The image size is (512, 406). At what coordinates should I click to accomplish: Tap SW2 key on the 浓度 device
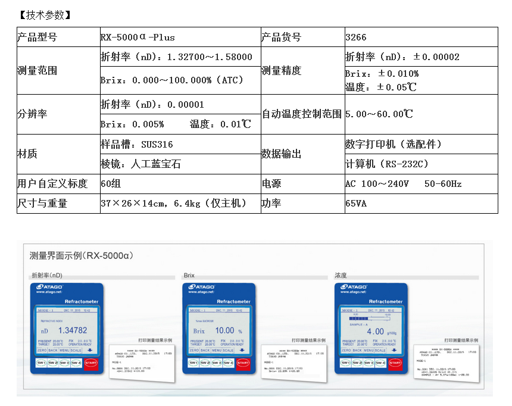click(357, 363)
